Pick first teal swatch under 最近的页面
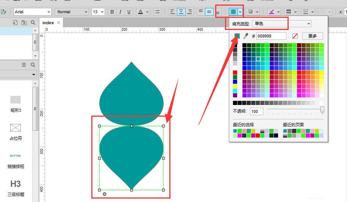Image resolution: width=347 pixels, height=202 pixels. (285, 131)
